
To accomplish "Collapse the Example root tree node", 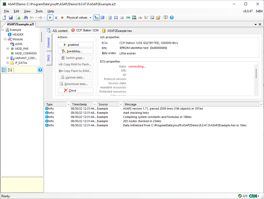I will 2,30.
